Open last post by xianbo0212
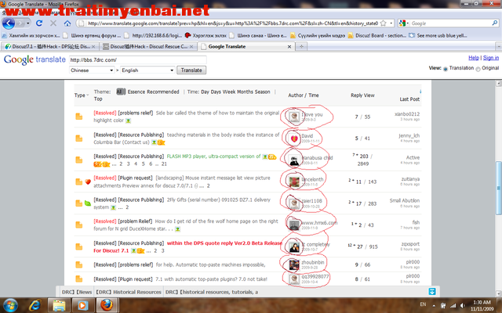 [x=407, y=114]
